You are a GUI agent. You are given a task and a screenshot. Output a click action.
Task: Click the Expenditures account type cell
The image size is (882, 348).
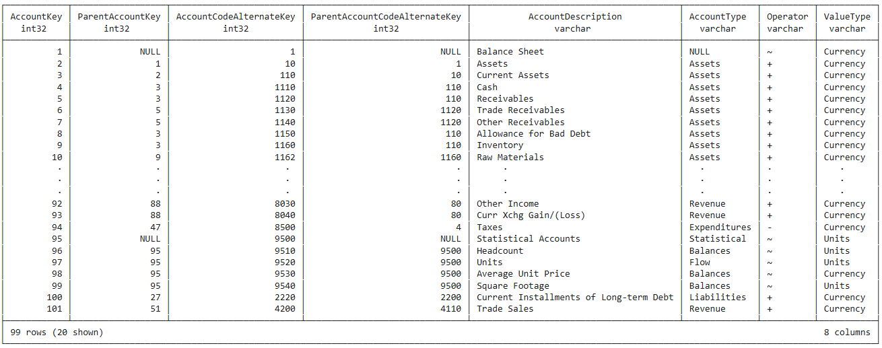pyautogui.click(x=720, y=228)
